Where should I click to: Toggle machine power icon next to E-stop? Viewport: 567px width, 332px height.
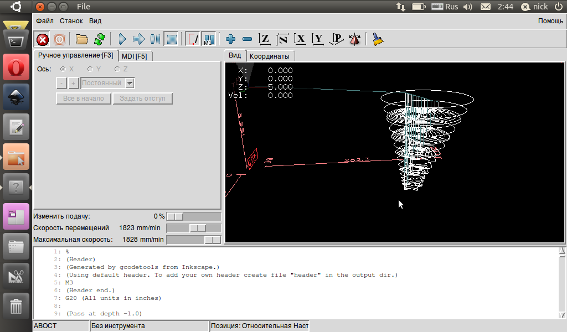59,39
